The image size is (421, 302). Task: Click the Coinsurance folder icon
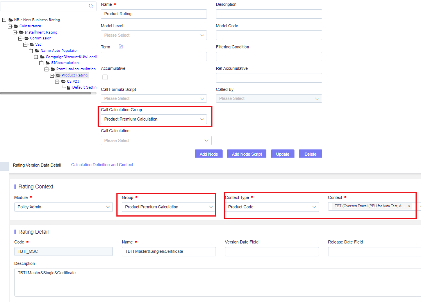click(x=16, y=26)
